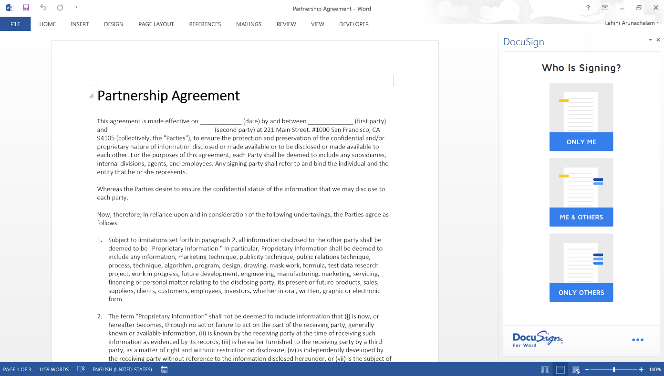Image resolution: width=664 pixels, height=376 pixels.
Task: Close the DocuSign task pane
Action: pos(658,40)
